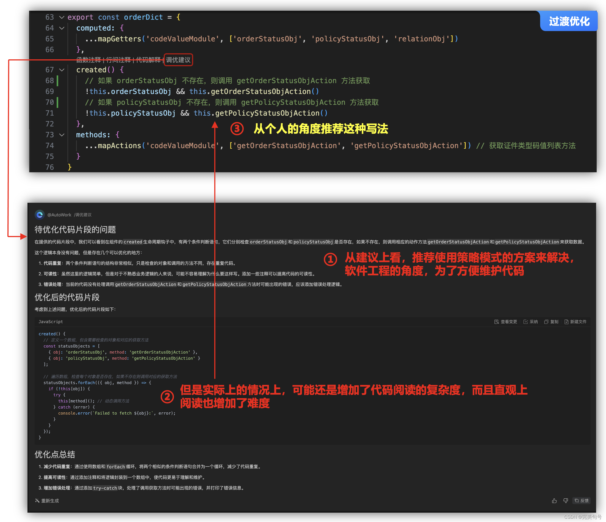Click mapGetters on line 65

(119, 39)
